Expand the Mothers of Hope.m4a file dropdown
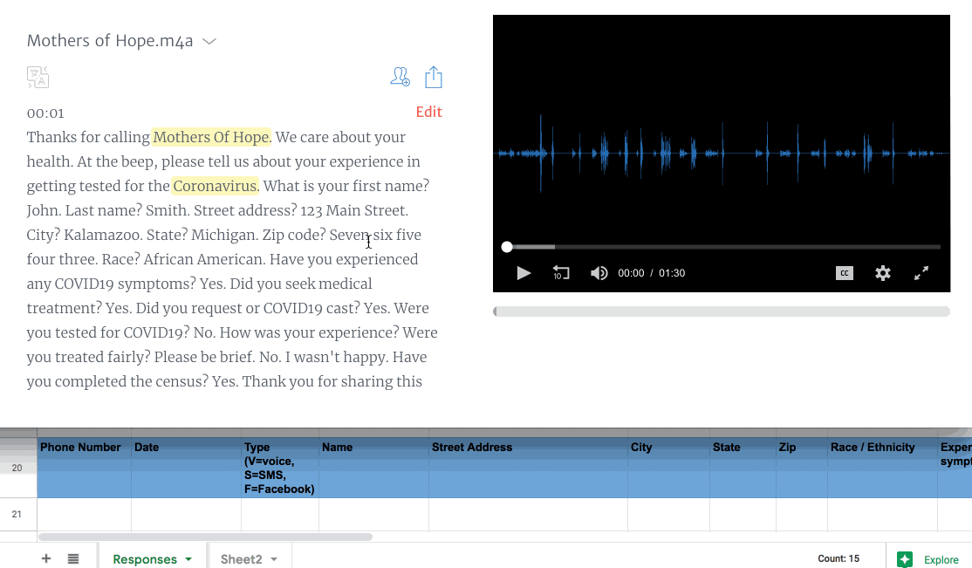This screenshot has height=568, width=972. click(x=209, y=42)
